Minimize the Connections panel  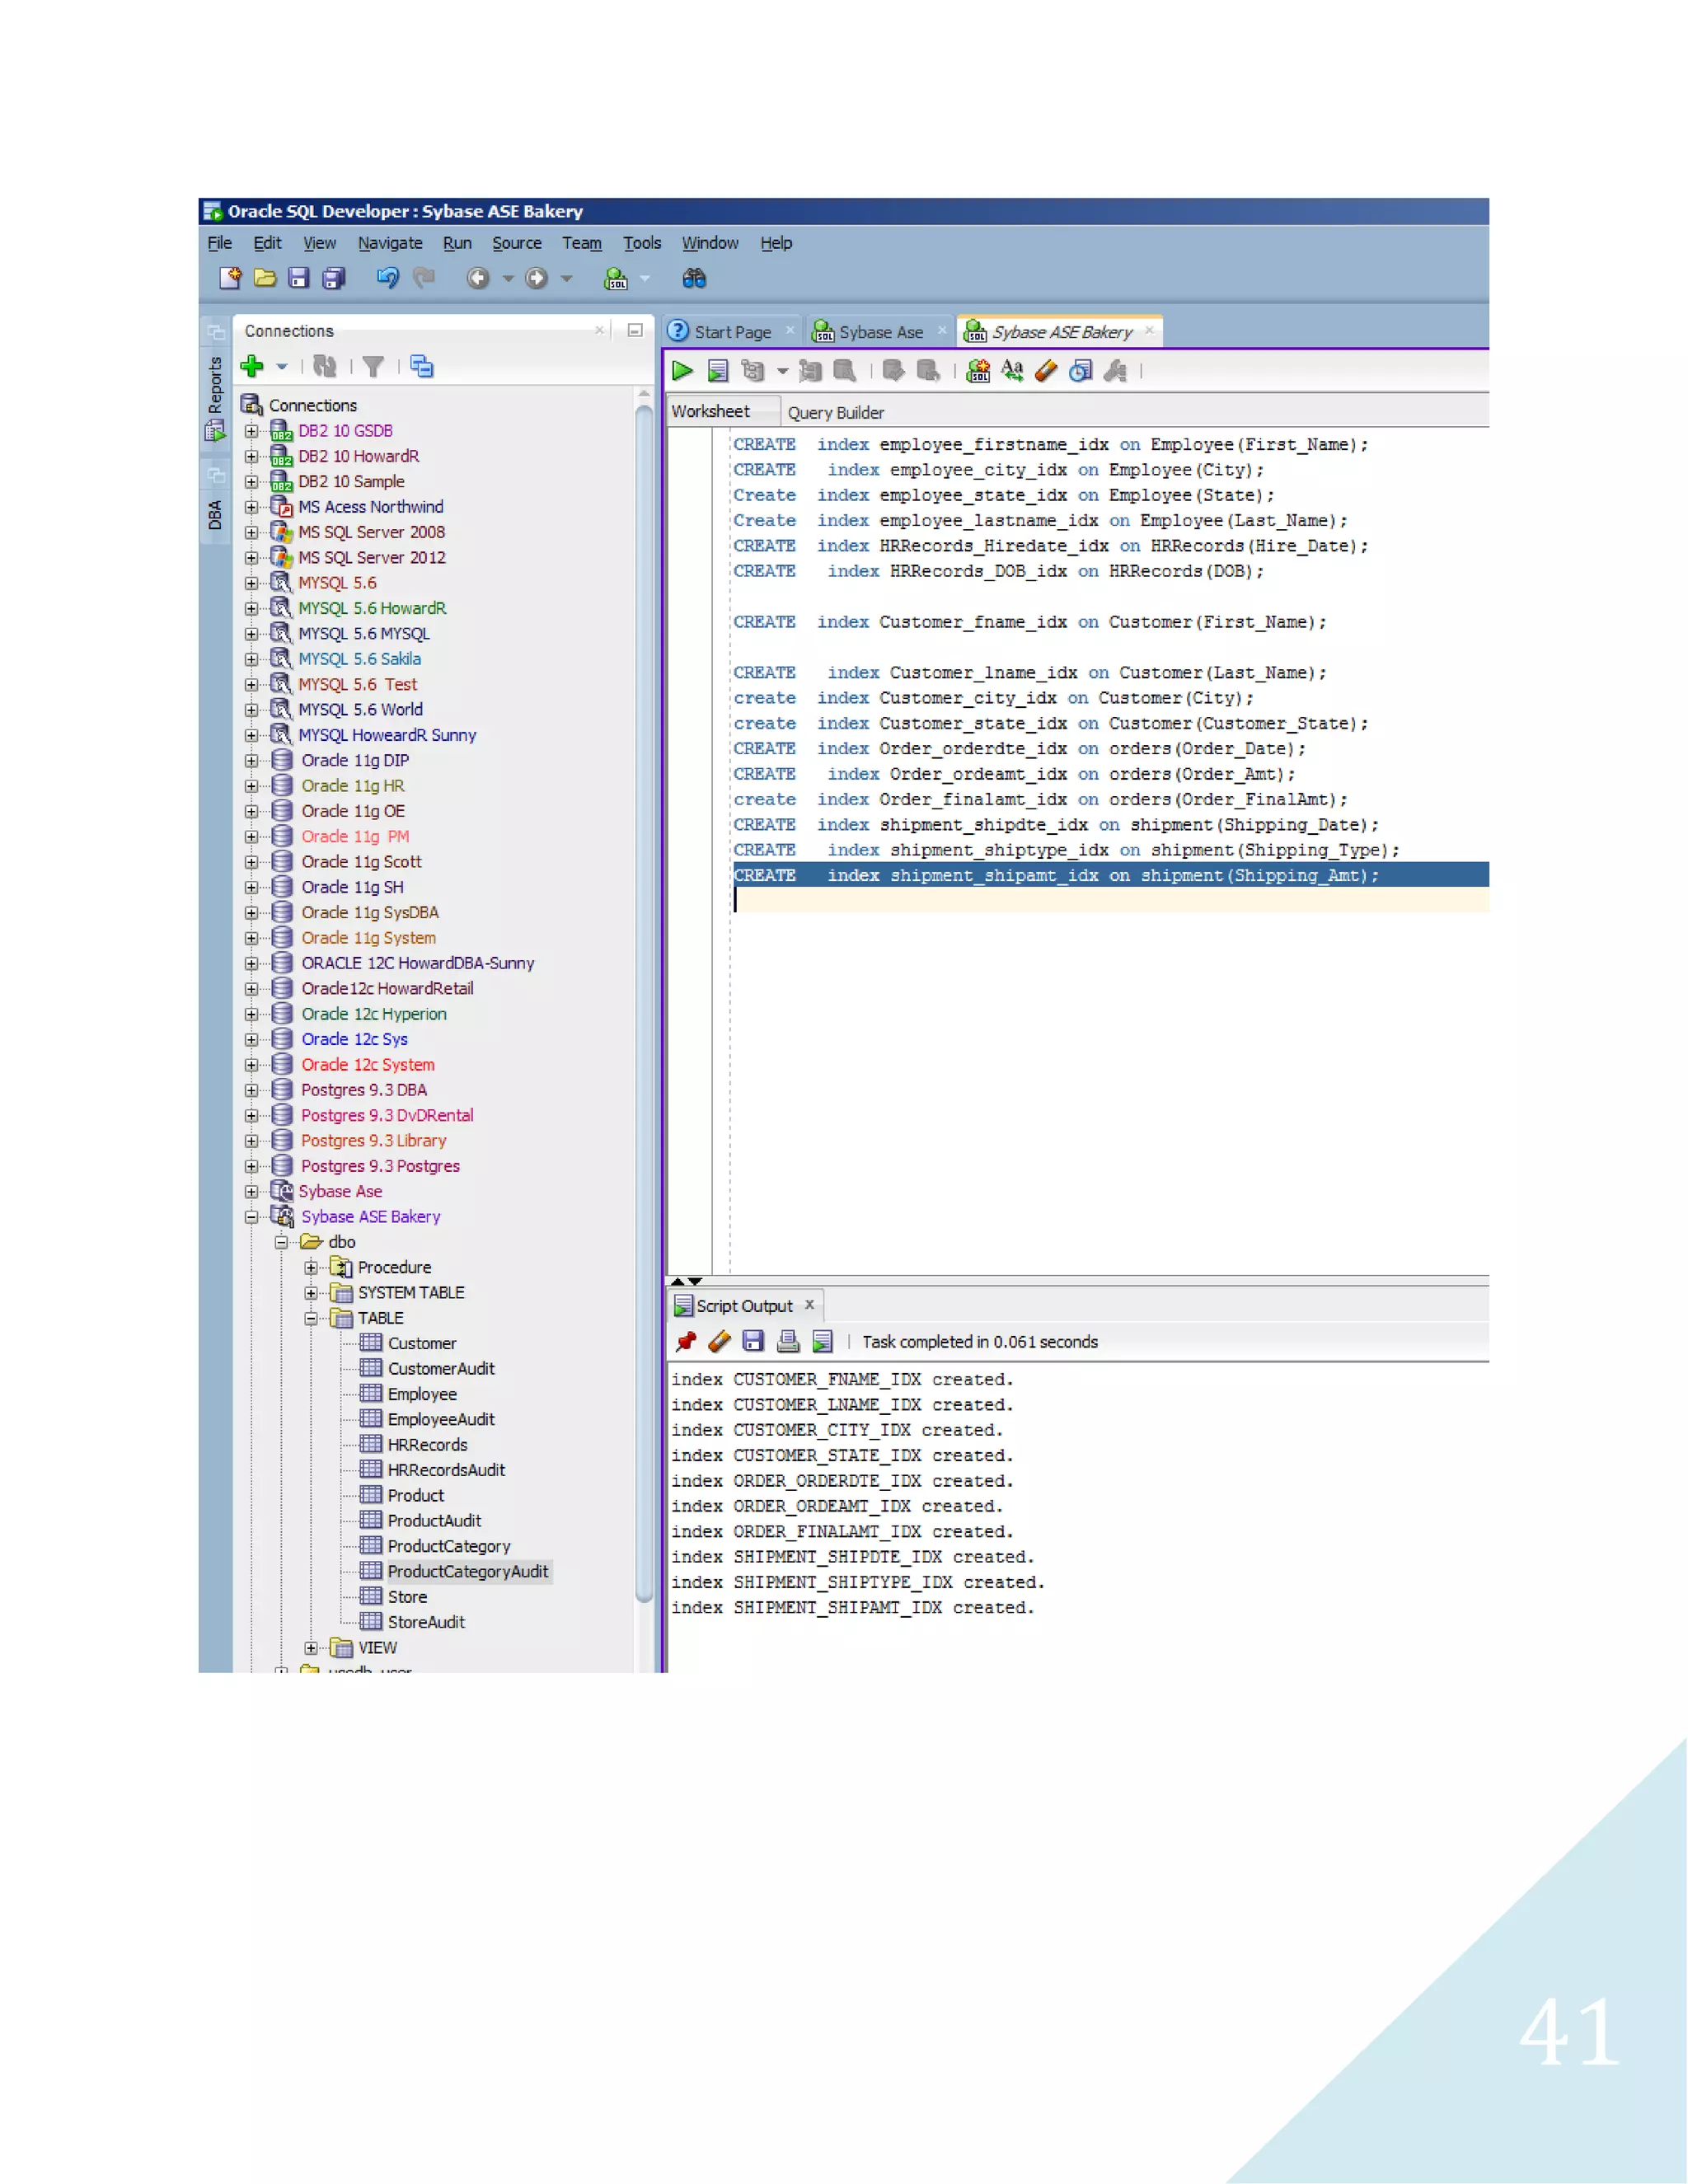[635, 330]
